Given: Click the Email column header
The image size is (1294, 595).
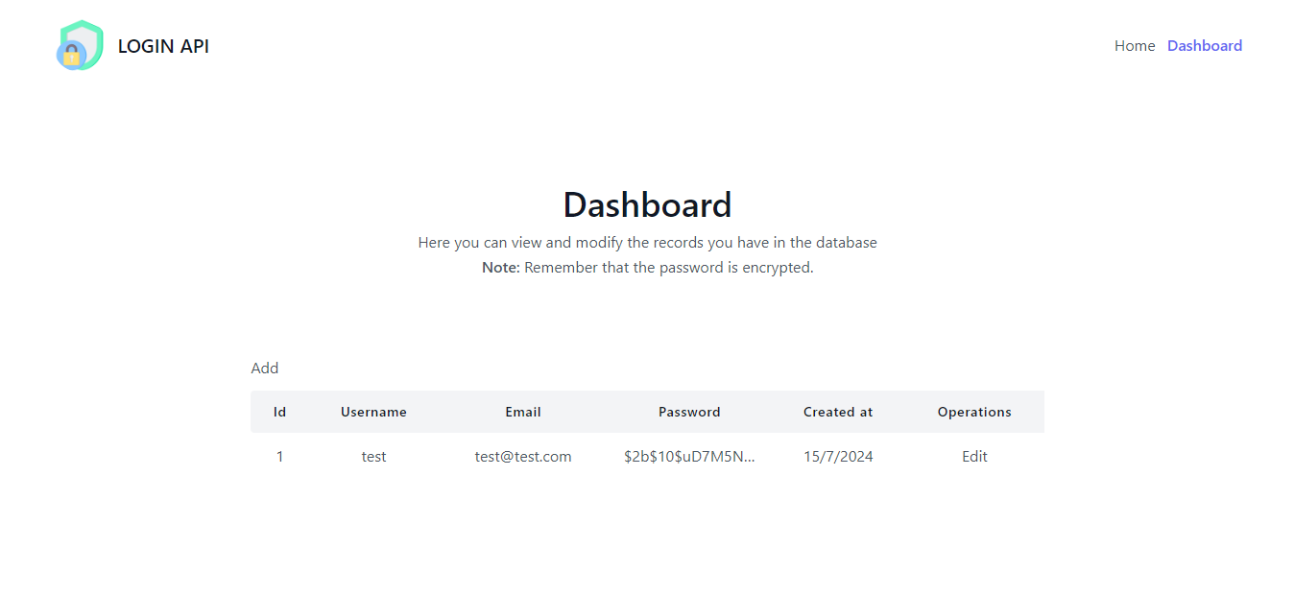Looking at the screenshot, I should 523,412.
